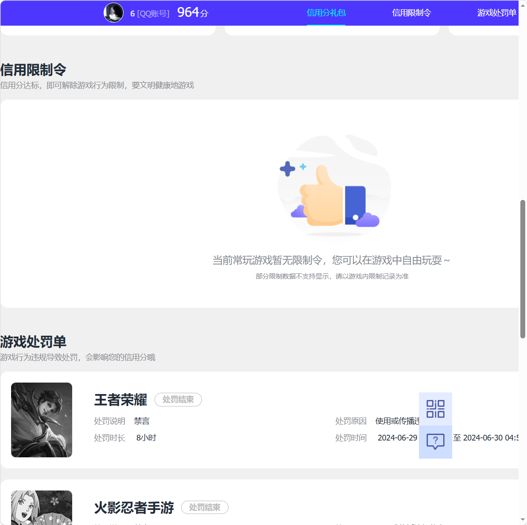Open the QR code floating icon
527x525 pixels.
coord(435,409)
